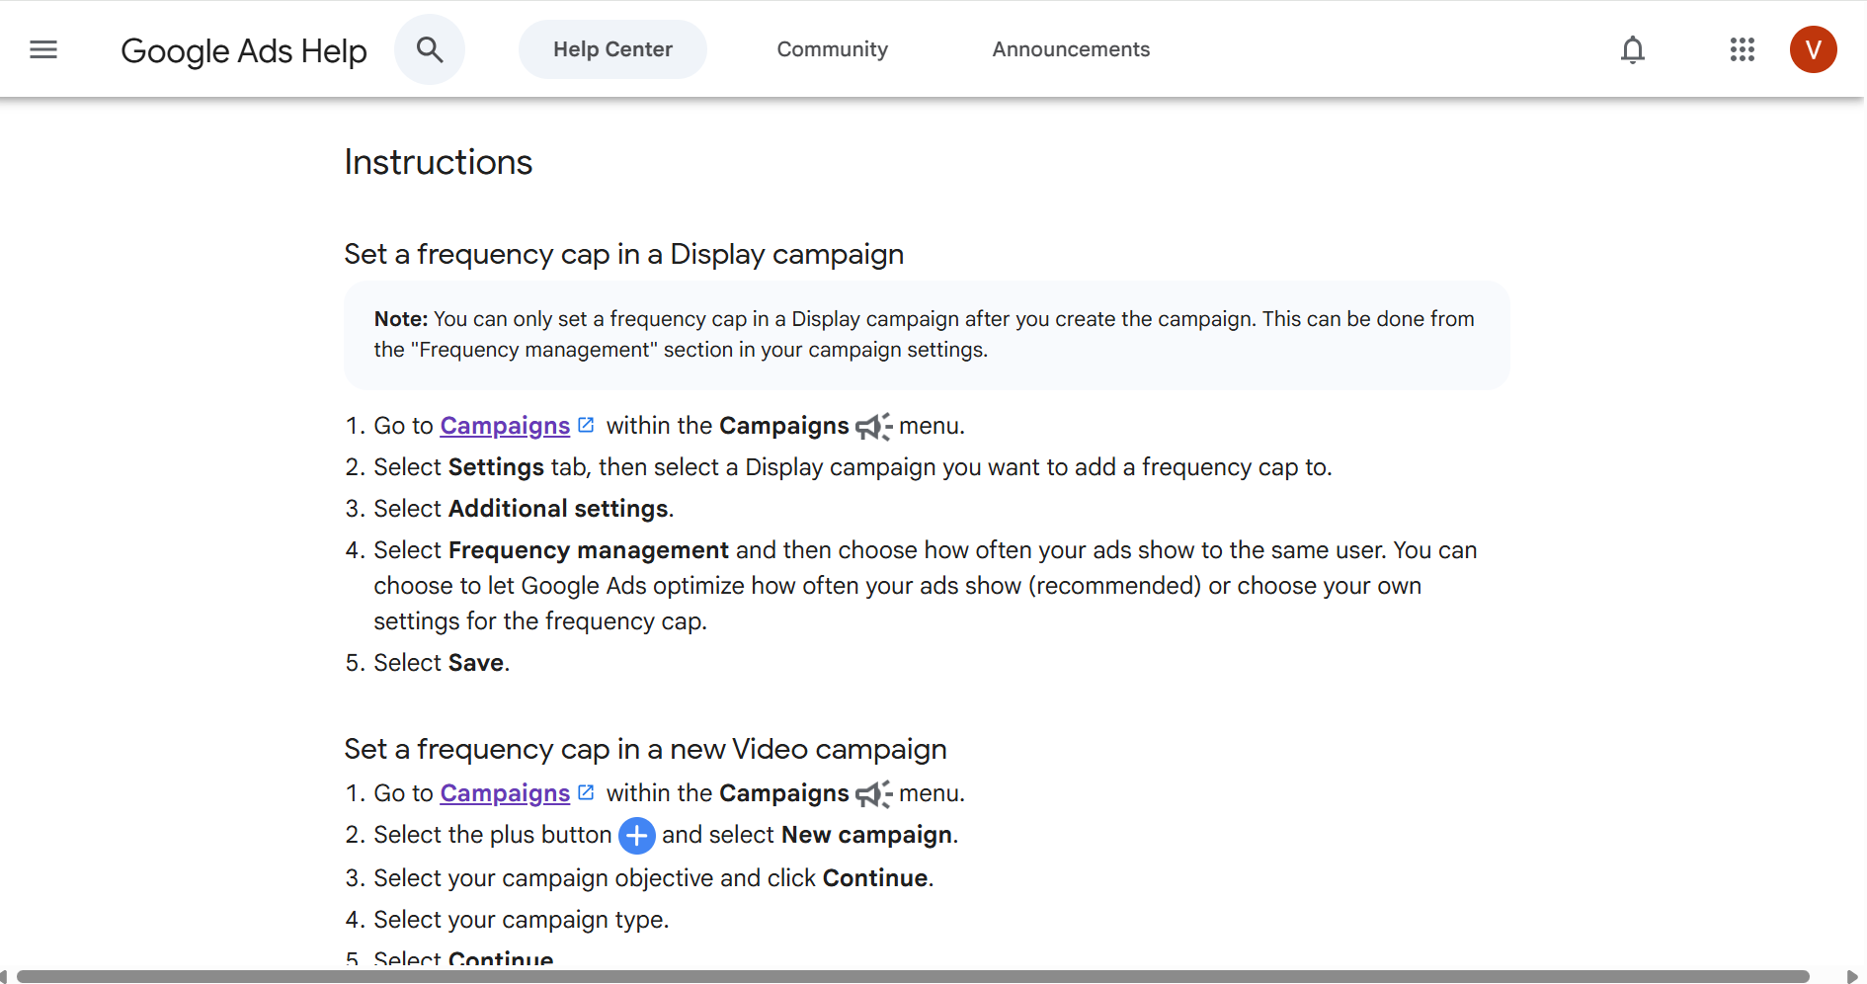Image resolution: width=1867 pixels, height=984 pixels.
Task: Click megaphone icon in Video campaign step 1
Action: pyautogui.click(x=873, y=794)
